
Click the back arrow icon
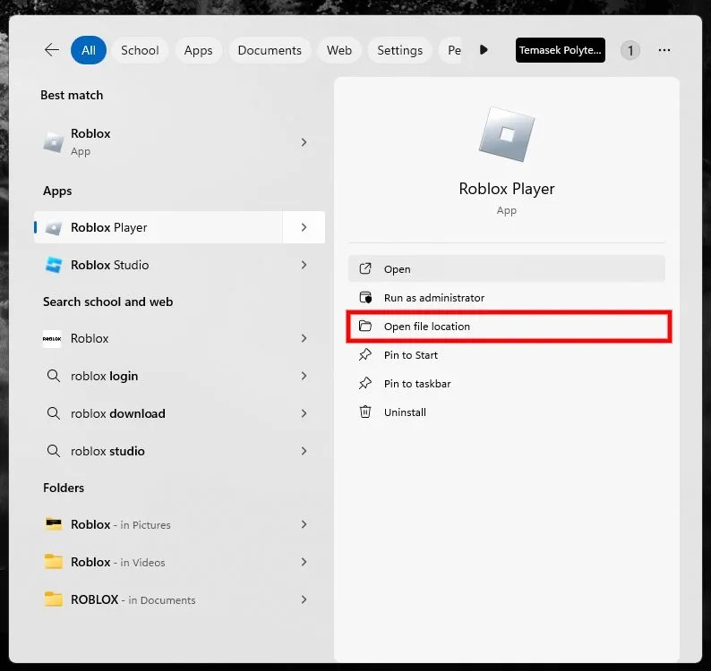tap(52, 50)
